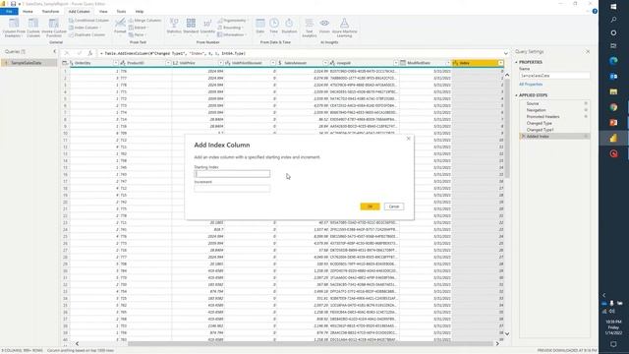Open the rowguid column filter dropdown

[x=395, y=63]
